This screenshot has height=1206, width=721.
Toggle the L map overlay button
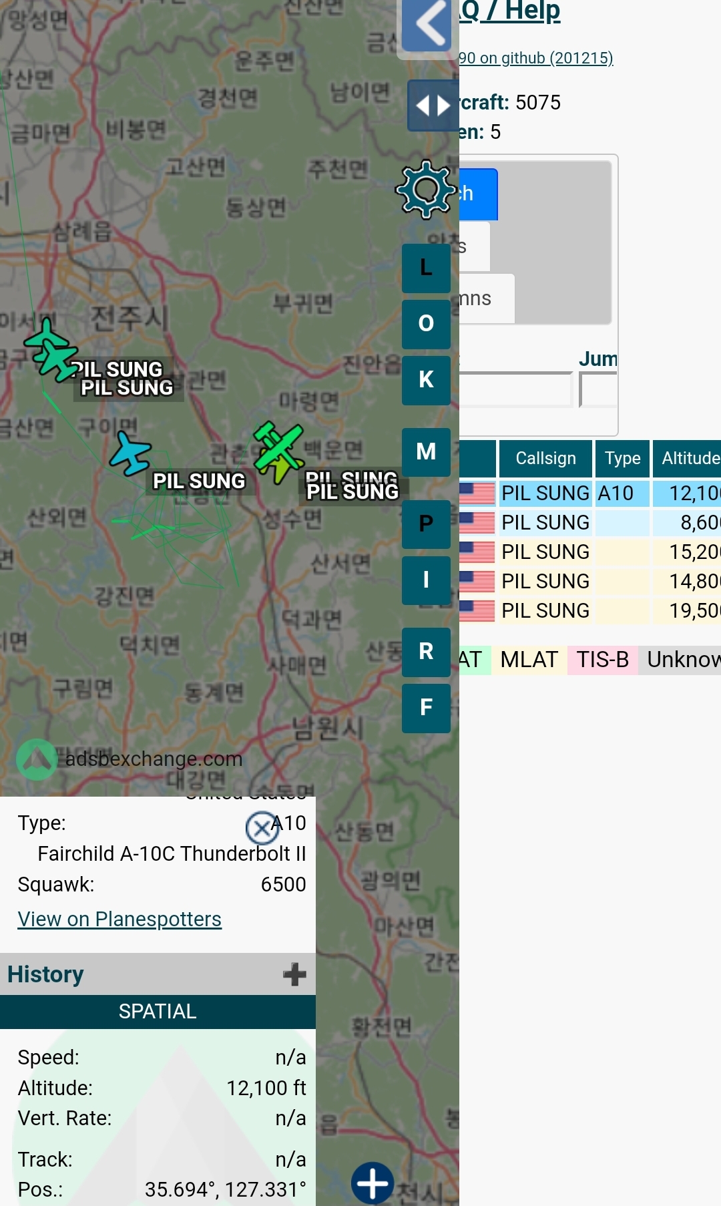point(426,268)
